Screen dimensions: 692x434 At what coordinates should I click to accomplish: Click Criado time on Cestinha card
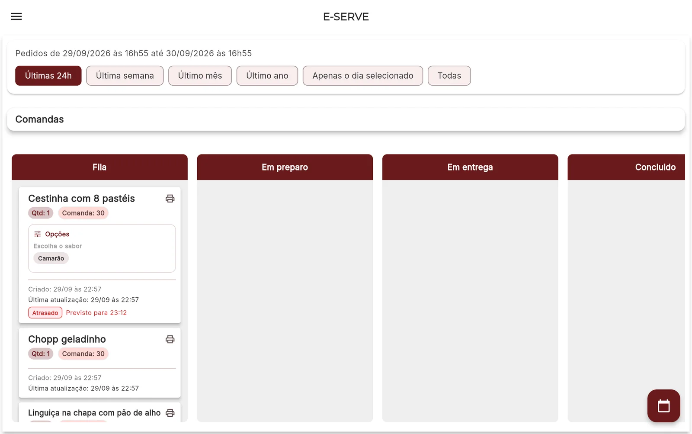(65, 289)
